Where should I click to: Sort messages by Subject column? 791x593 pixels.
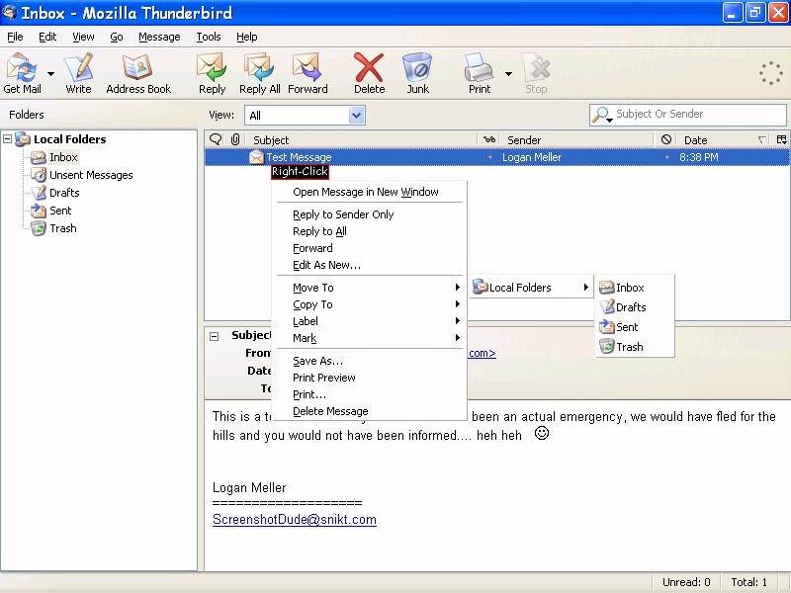pos(361,139)
